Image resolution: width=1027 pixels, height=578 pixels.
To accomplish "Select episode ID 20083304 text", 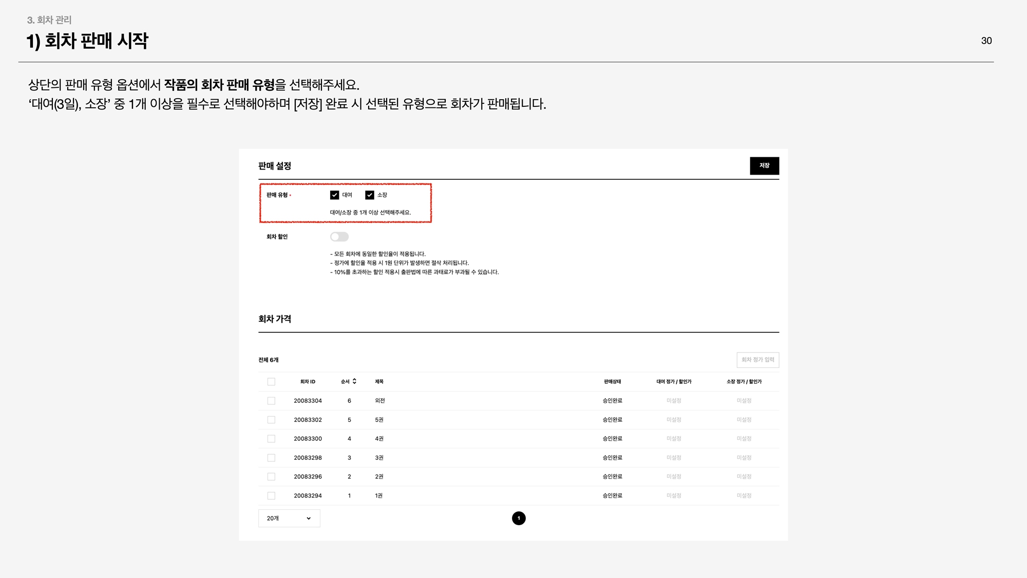I will pos(308,401).
